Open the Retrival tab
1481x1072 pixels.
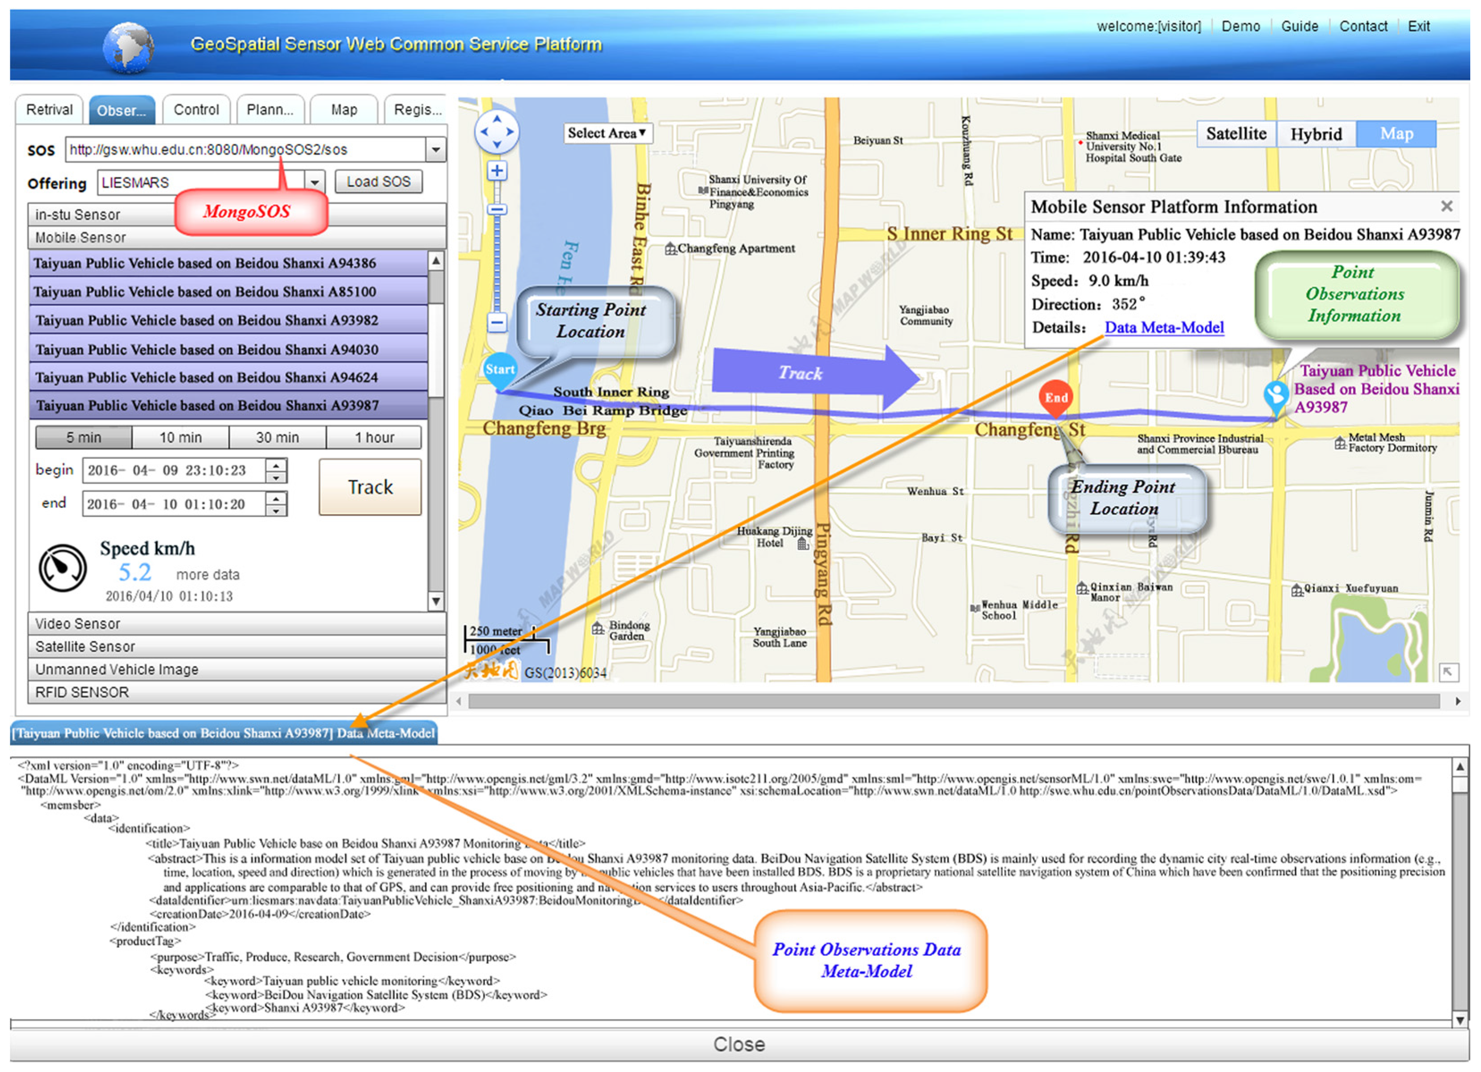click(49, 109)
